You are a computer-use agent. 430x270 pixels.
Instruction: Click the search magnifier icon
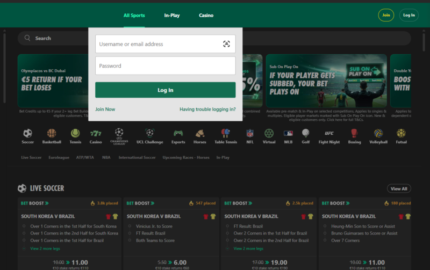27,38
